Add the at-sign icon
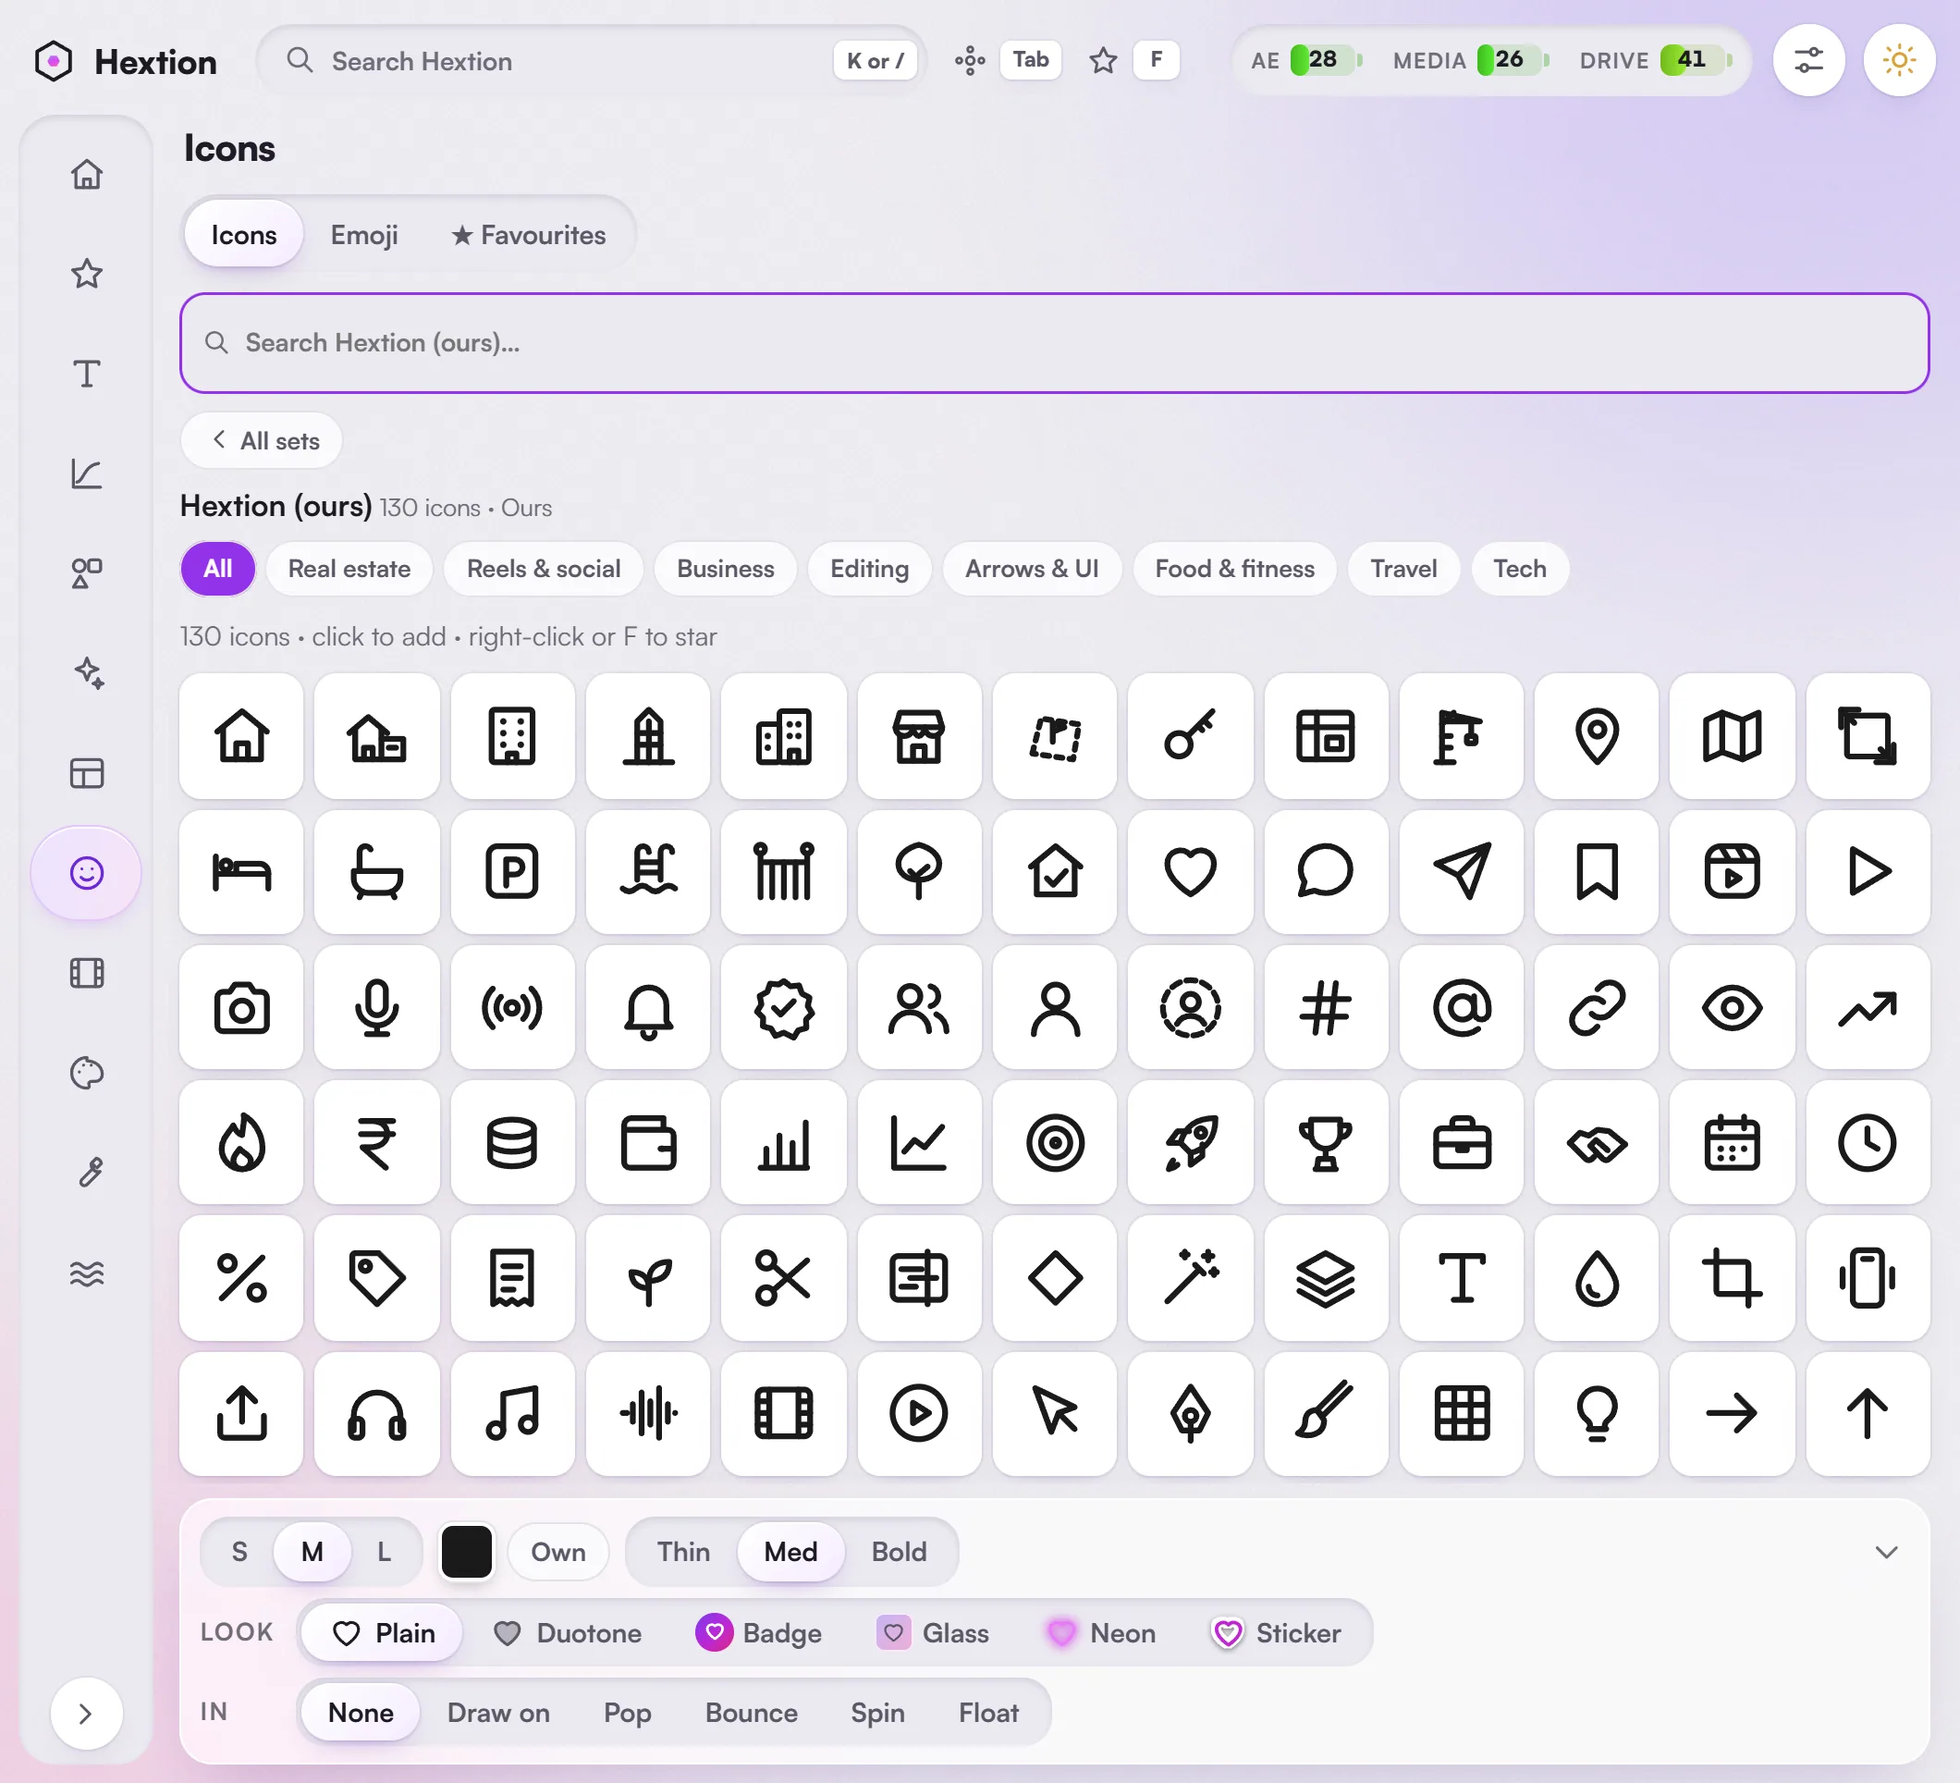1960x1783 pixels. (x=1462, y=1007)
